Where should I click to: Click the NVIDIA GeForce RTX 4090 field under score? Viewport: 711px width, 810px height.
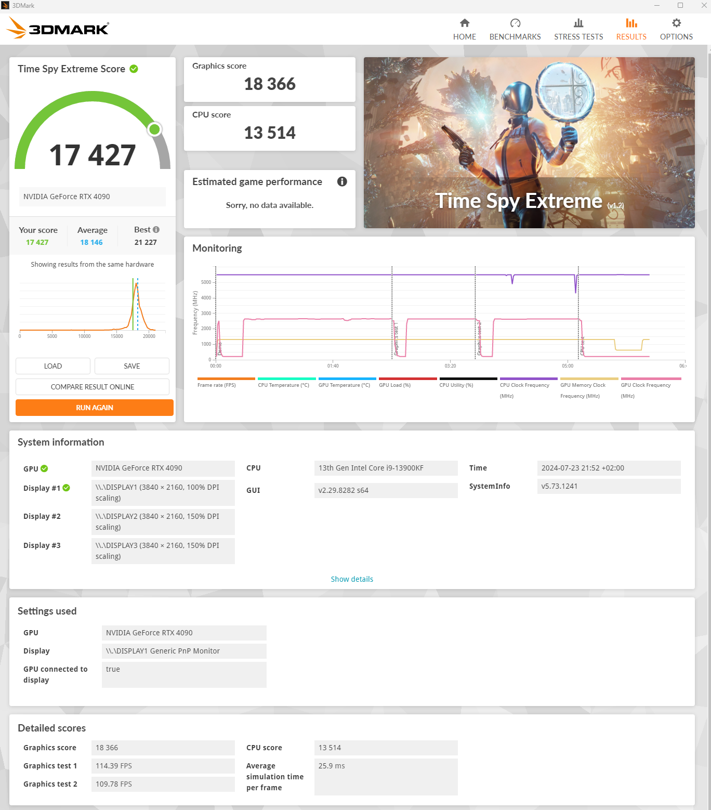click(93, 197)
